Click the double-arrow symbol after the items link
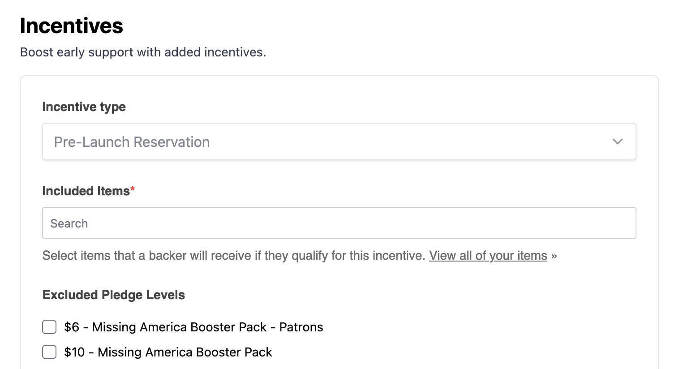Viewport: 679px width, 369px height. point(554,256)
